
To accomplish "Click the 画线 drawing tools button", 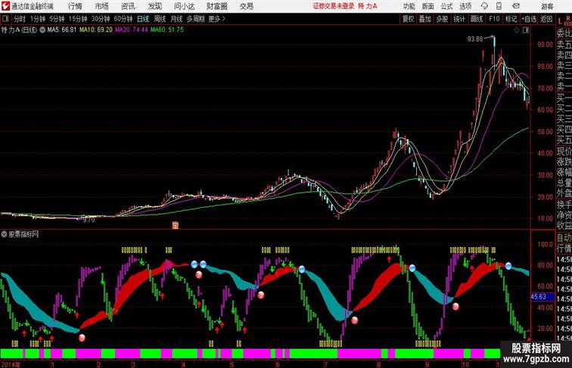I will tap(477, 19).
